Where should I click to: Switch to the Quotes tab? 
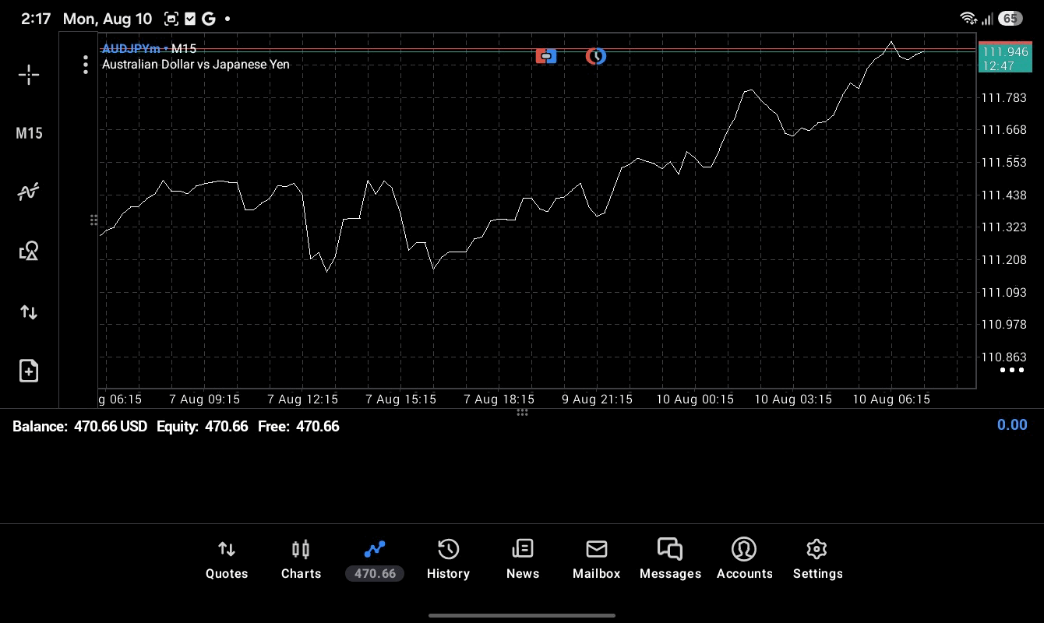(227, 560)
